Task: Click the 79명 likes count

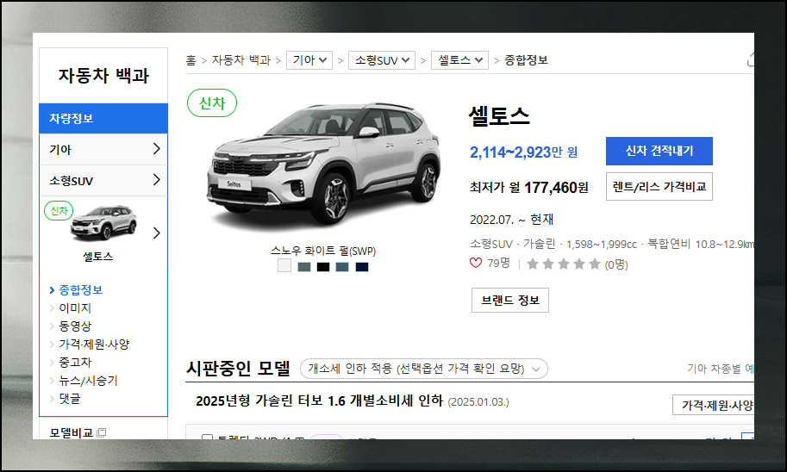Action: pos(498,264)
